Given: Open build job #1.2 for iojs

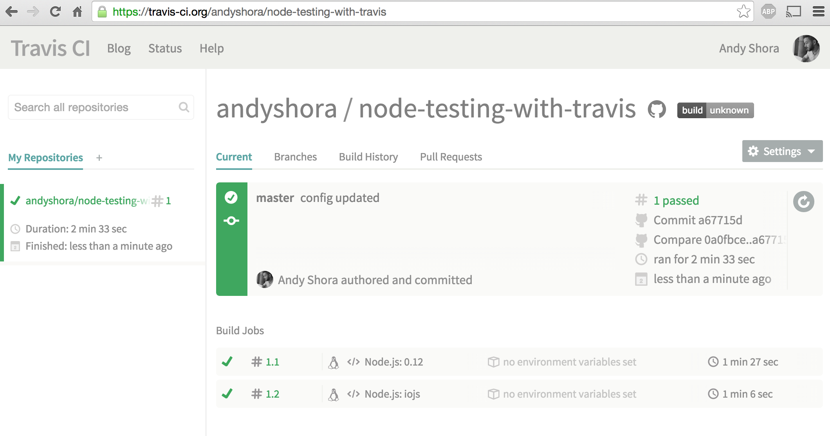Looking at the screenshot, I should pyautogui.click(x=272, y=394).
